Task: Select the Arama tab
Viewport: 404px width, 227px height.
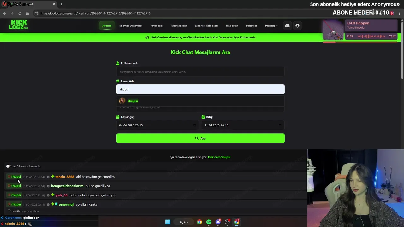Action: click(x=107, y=26)
